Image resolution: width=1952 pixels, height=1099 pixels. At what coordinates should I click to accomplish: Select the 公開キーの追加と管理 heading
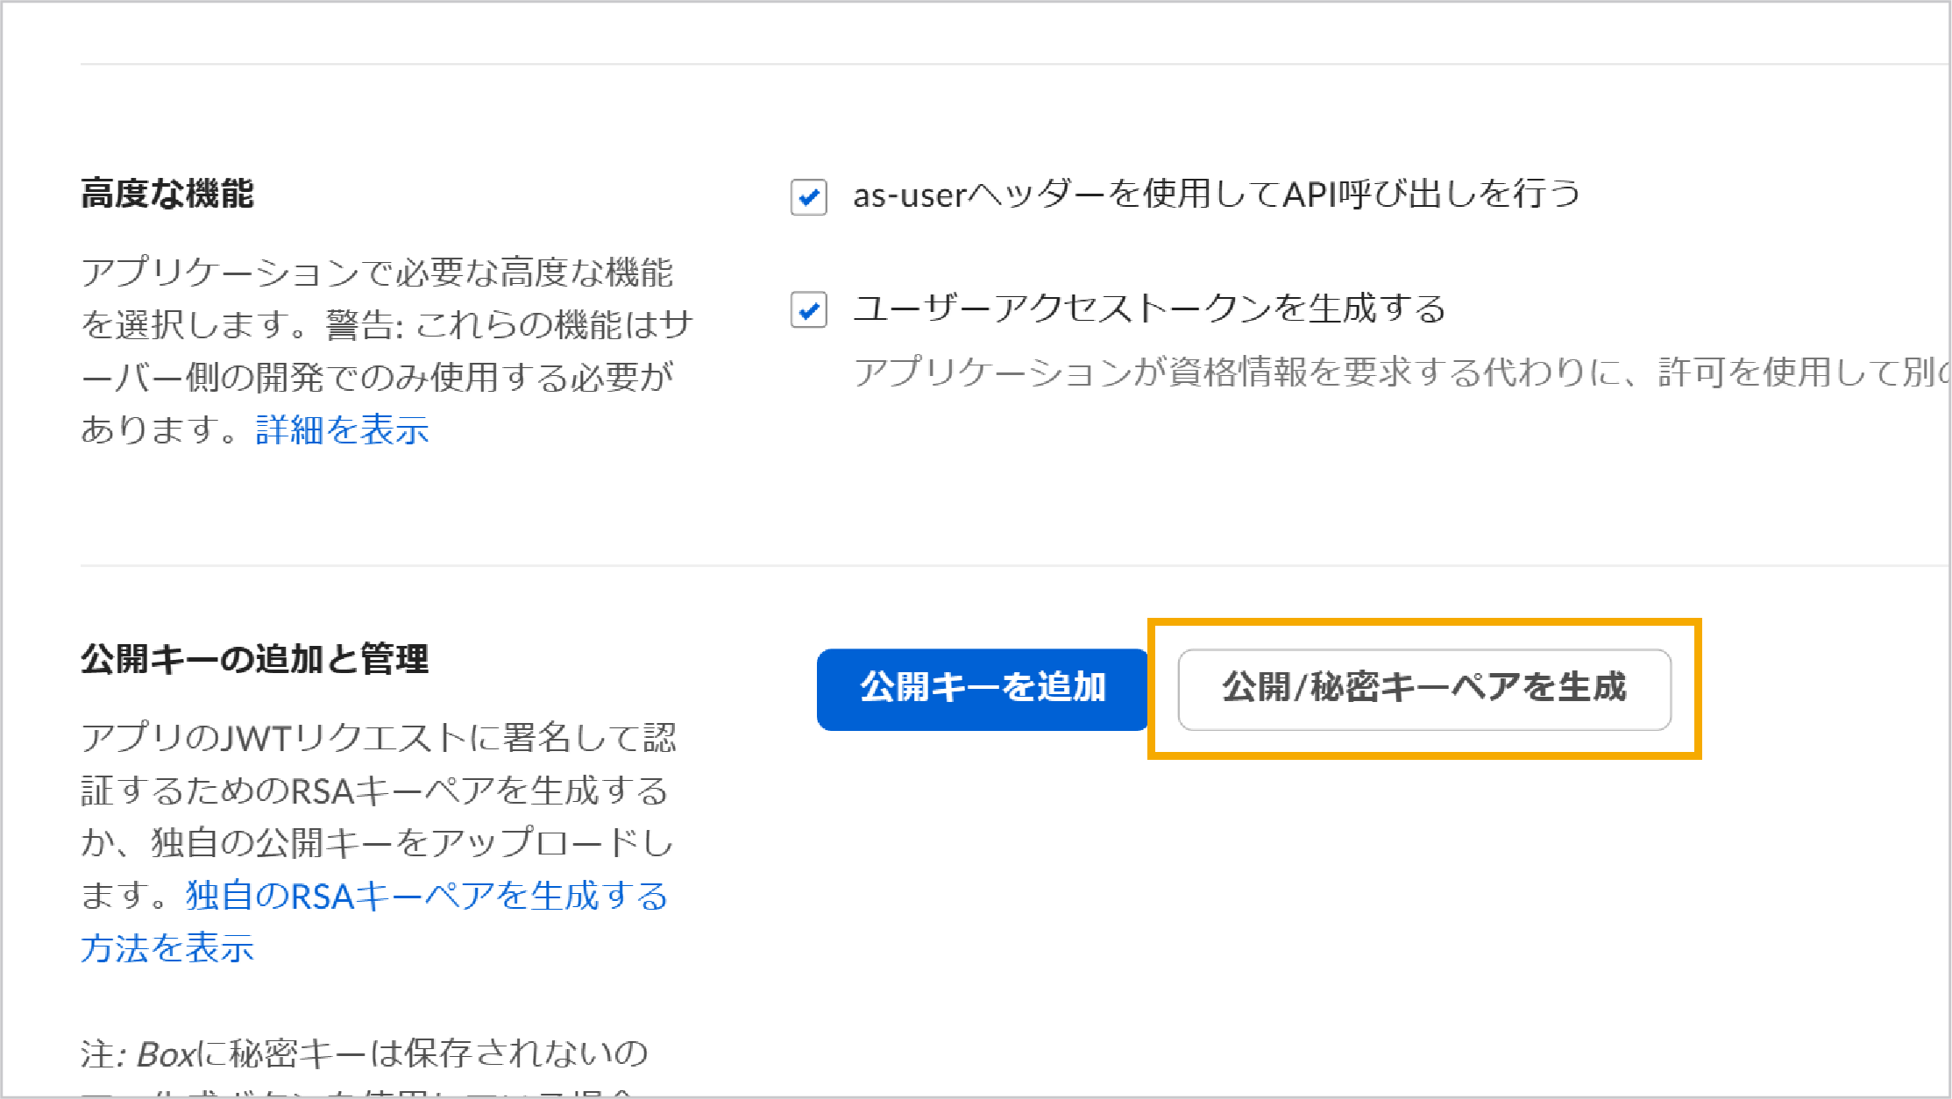click(x=254, y=659)
